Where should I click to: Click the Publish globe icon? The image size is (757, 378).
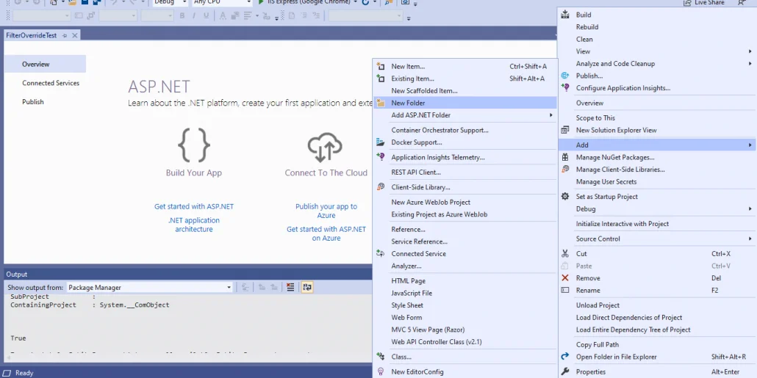565,76
